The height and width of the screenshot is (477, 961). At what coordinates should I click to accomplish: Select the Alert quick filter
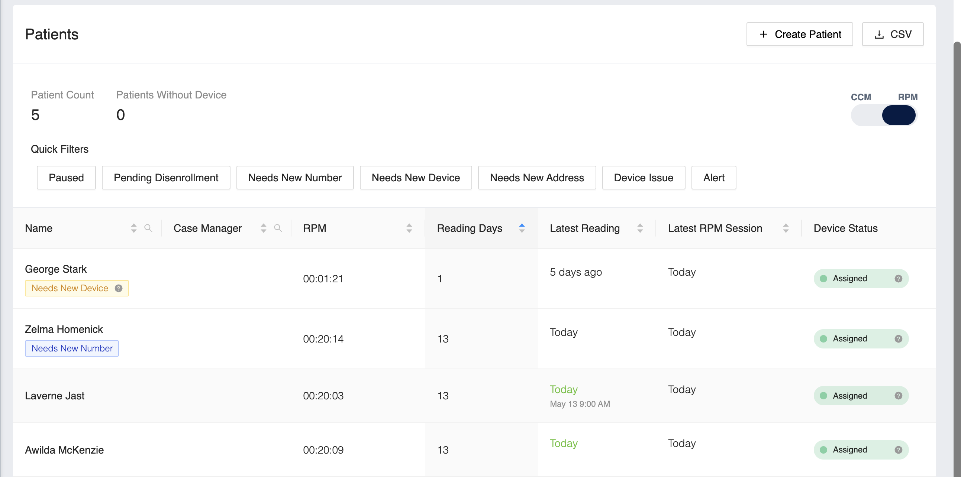[x=713, y=178]
